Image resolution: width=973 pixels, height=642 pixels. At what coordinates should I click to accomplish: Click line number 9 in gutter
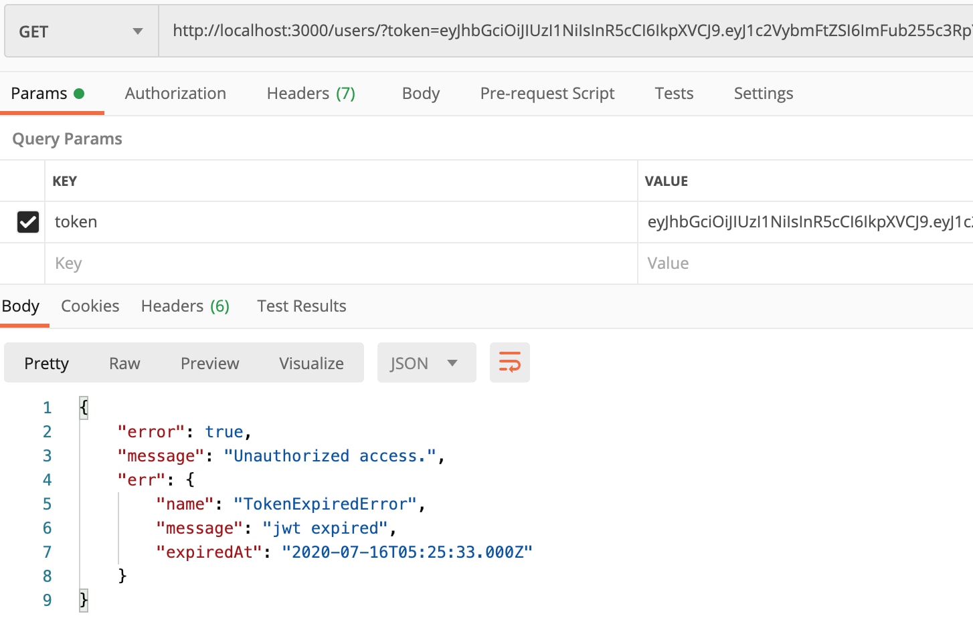coord(47,600)
